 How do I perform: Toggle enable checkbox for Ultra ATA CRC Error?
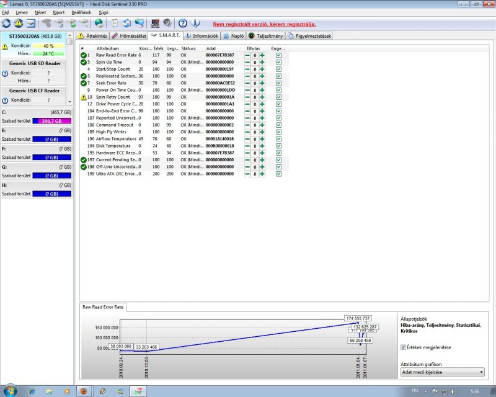pyautogui.click(x=278, y=174)
